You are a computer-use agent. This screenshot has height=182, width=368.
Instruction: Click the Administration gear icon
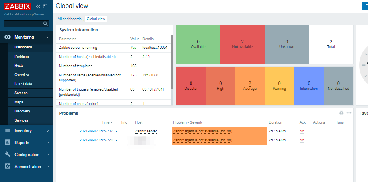[8, 166]
